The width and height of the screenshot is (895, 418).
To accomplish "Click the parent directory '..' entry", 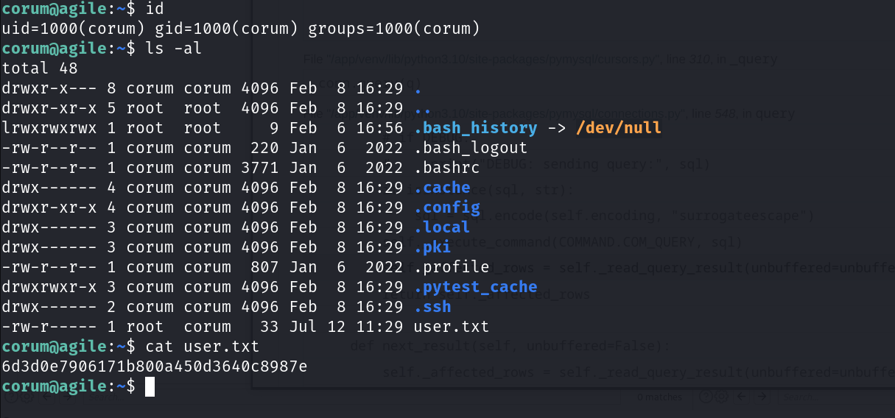I will tap(423, 108).
